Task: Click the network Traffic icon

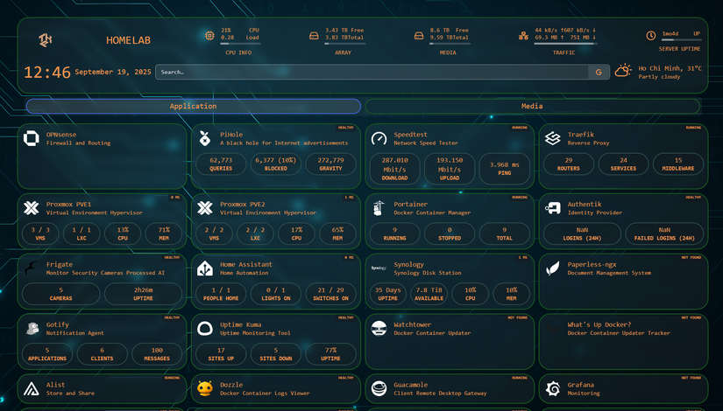Action: [x=523, y=36]
